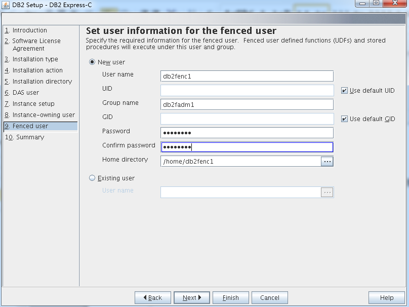The width and height of the screenshot is (409, 307).
Task: Select the New user radio button
Action: [x=92, y=62]
